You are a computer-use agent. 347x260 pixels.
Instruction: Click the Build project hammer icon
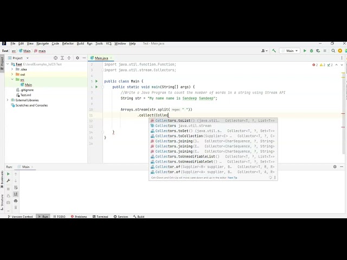[x=274, y=50]
